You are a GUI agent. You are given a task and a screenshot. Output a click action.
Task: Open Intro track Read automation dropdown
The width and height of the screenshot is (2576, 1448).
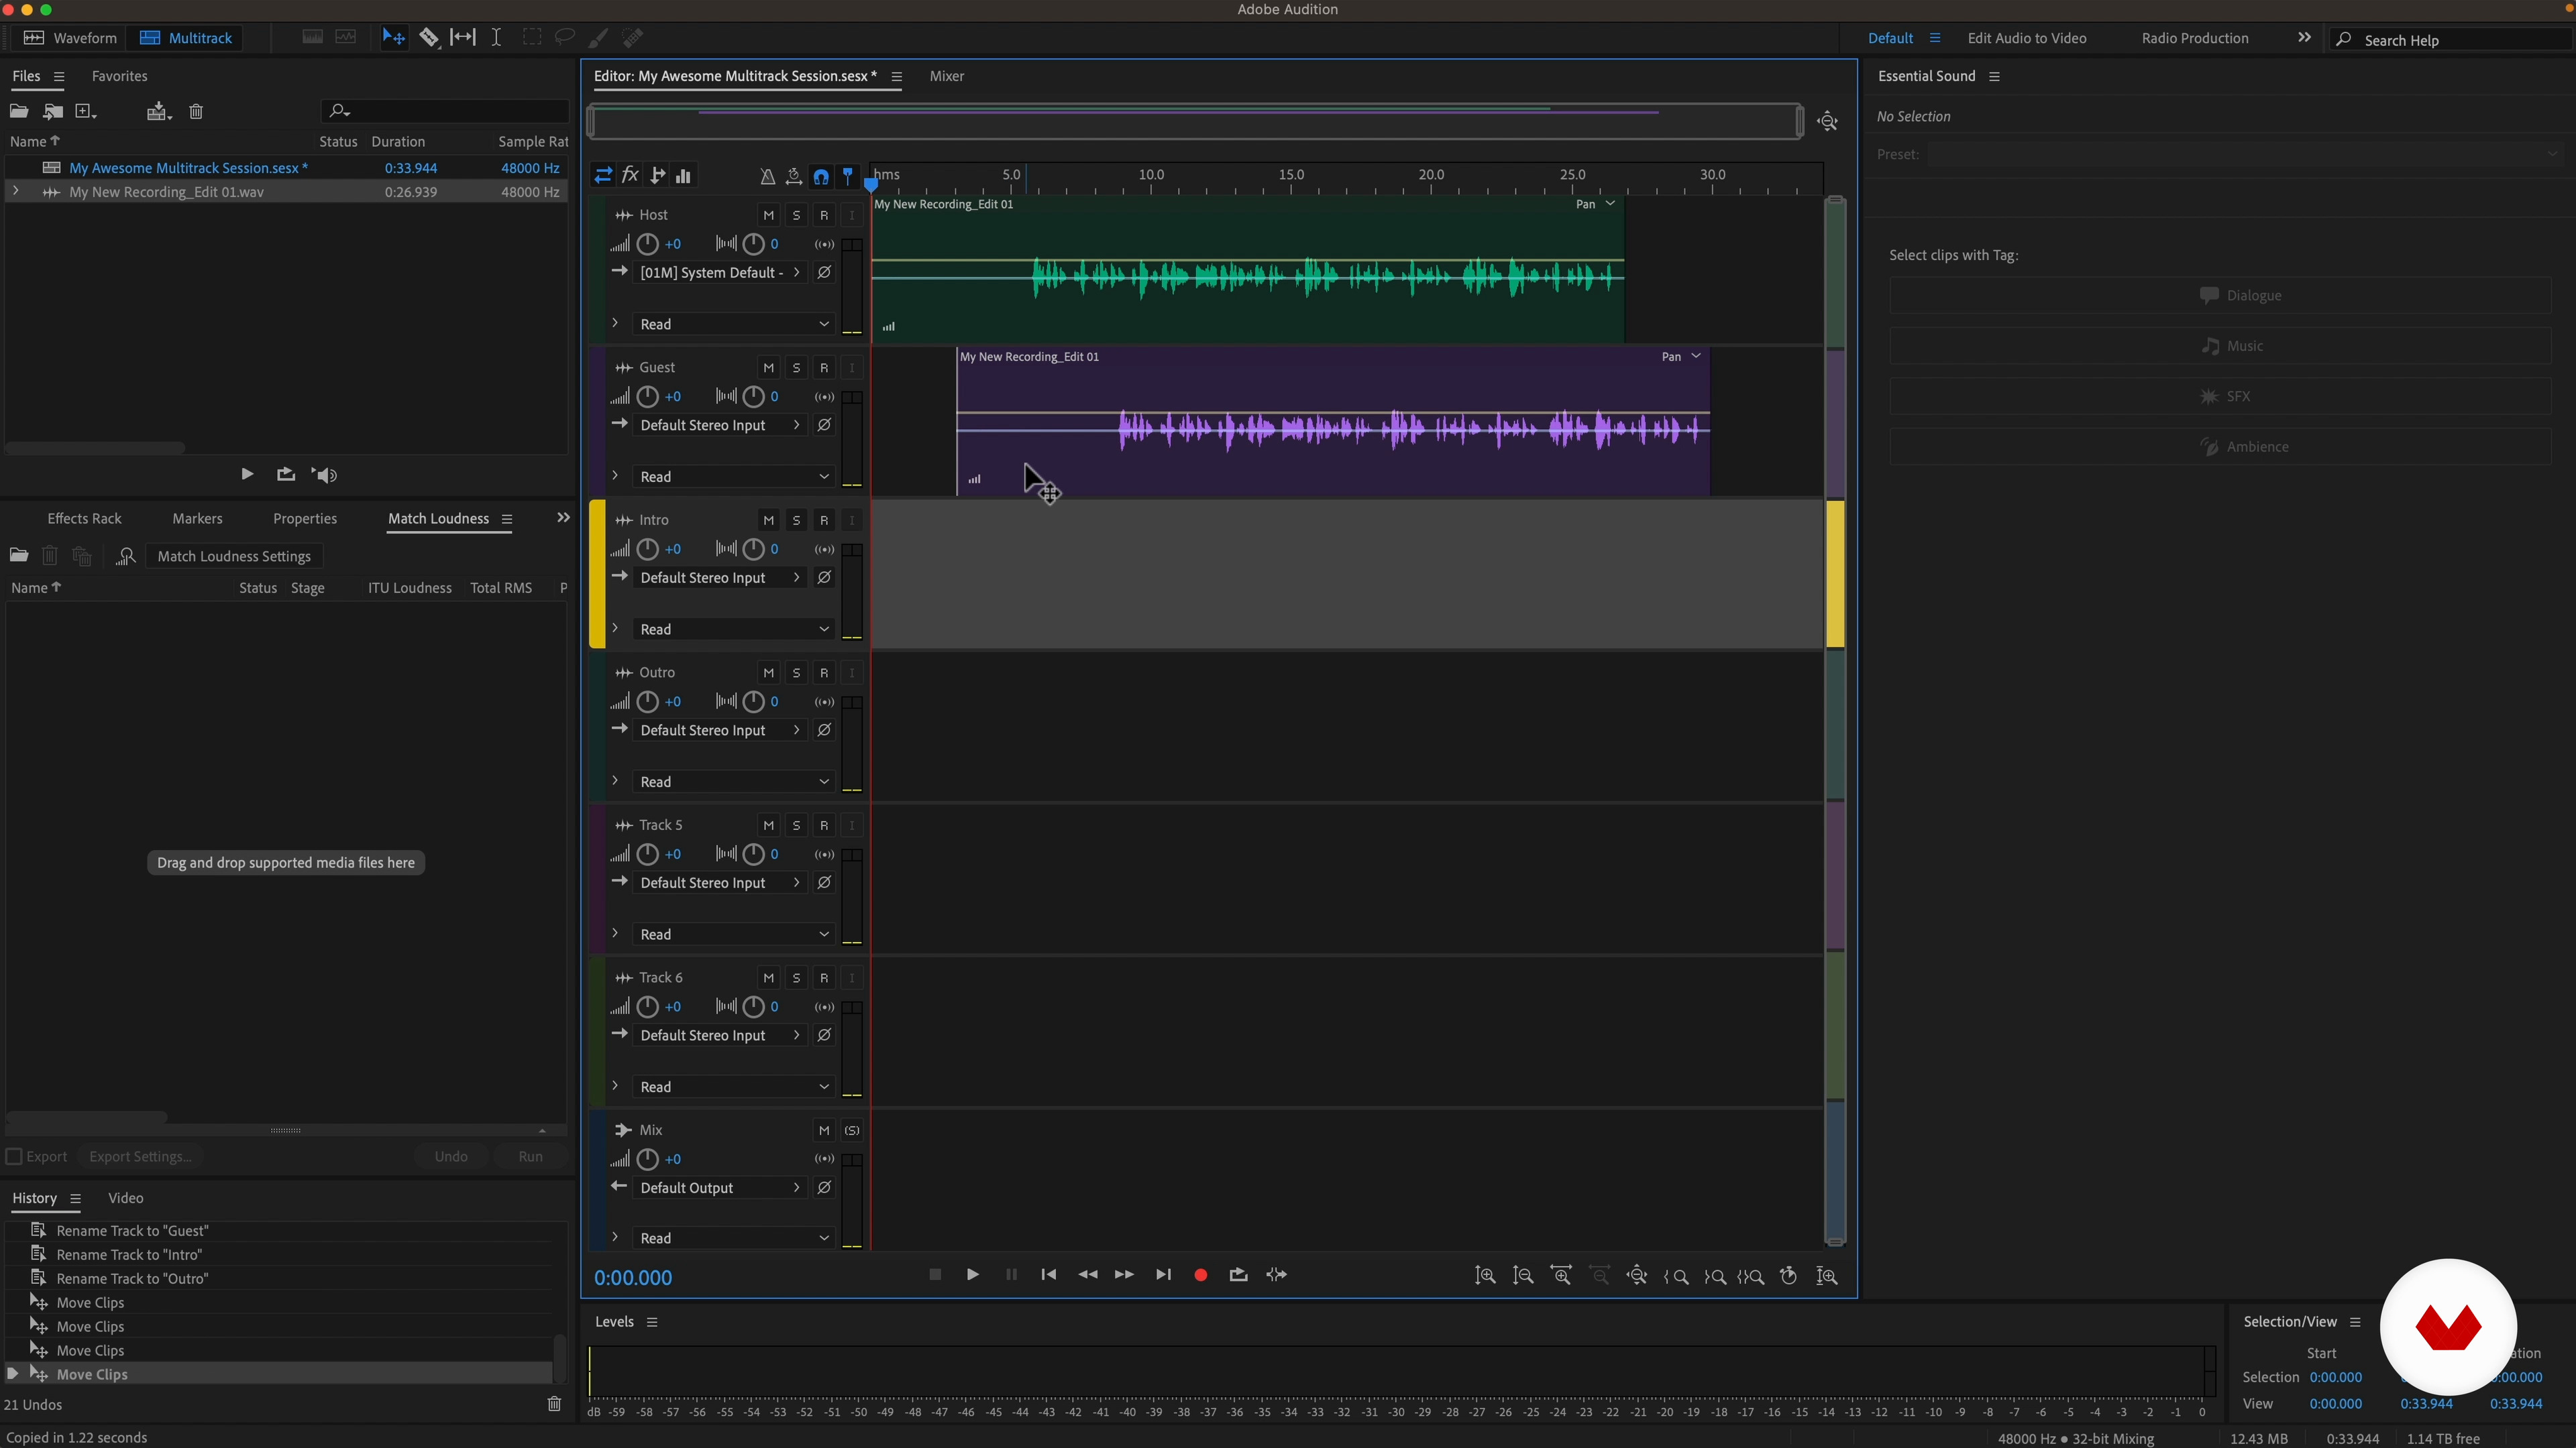(735, 629)
